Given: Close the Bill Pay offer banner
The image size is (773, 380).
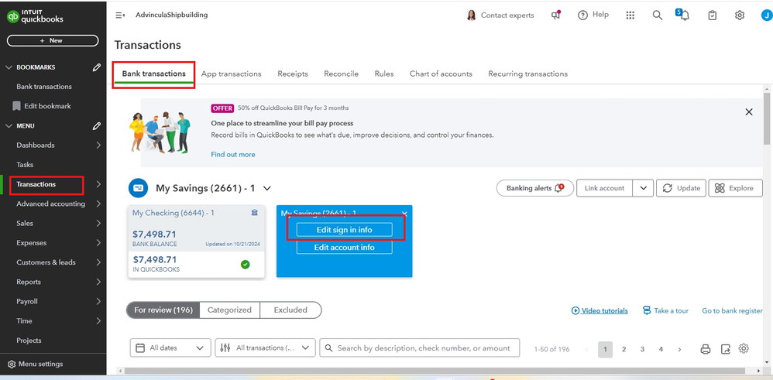Looking at the screenshot, I should click(749, 112).
